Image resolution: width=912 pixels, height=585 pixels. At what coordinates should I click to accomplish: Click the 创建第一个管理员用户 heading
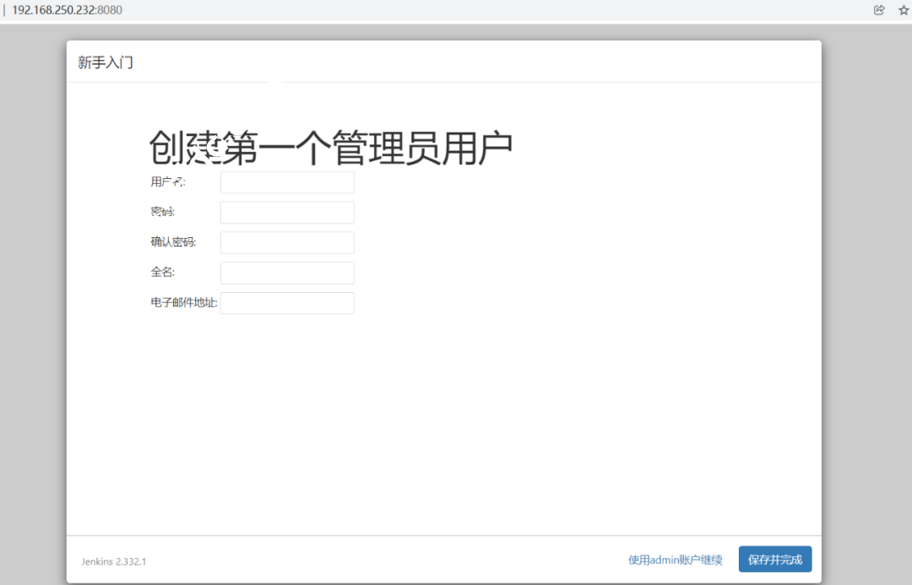331,149
